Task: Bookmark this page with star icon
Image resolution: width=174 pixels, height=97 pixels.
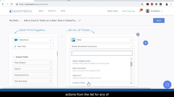Action: click(142, 4)
